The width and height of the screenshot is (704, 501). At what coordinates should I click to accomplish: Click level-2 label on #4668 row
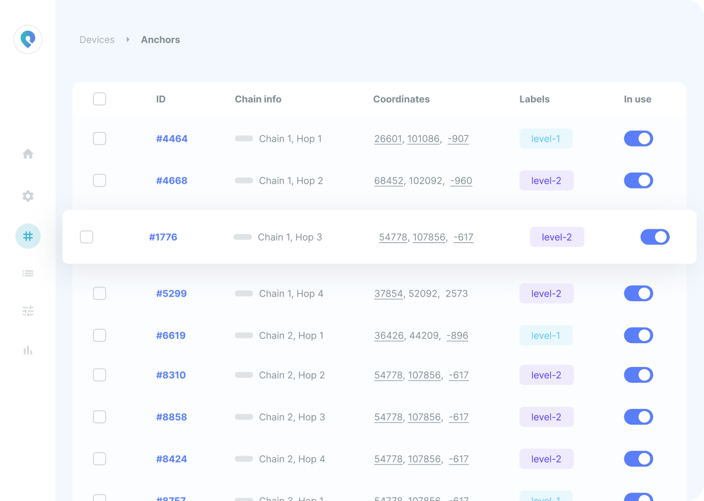pos(546,180)
